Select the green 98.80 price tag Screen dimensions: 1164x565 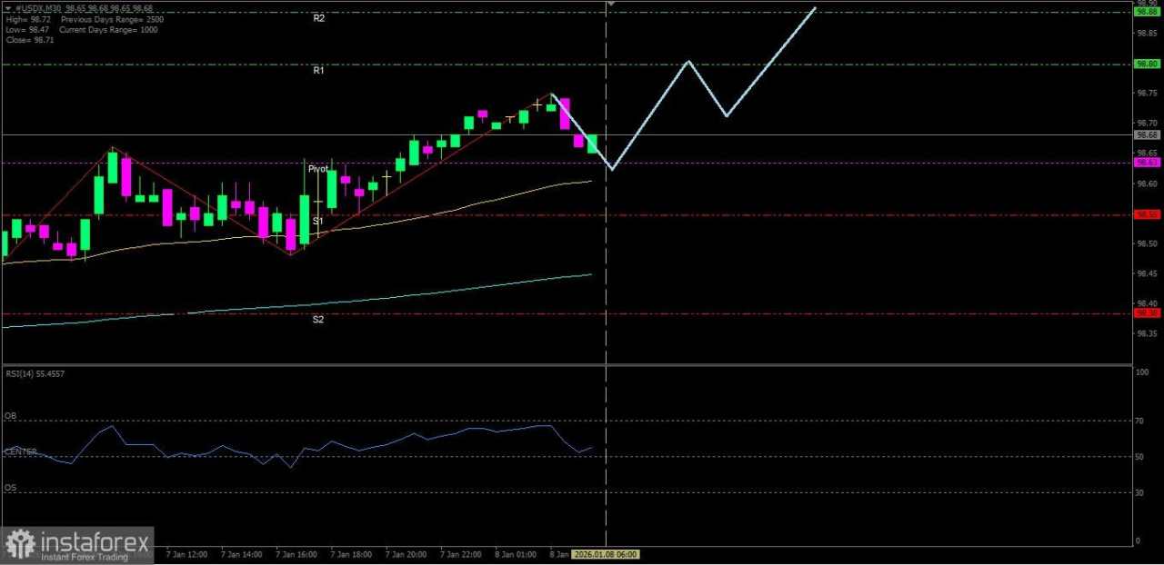[1147, 64]
